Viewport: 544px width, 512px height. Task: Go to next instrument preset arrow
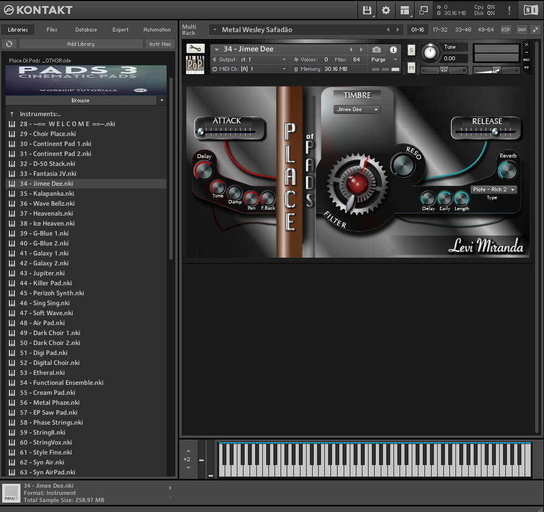click(361, 50)
